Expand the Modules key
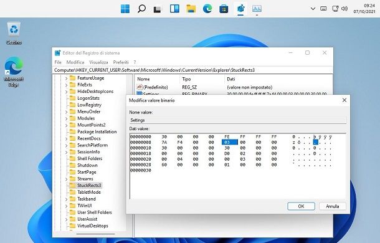Image resolution: width=380 pixels, height=243 pixels. [x=66, y=118]
